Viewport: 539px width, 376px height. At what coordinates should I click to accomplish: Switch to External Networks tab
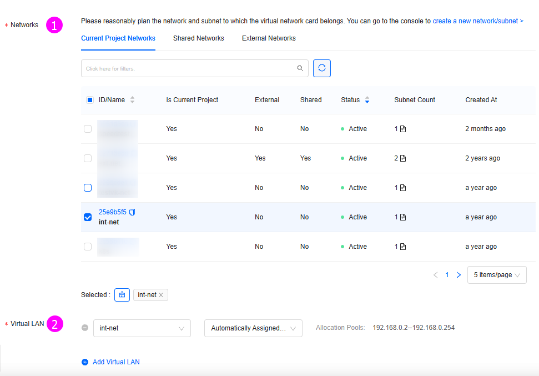(269, 38)
